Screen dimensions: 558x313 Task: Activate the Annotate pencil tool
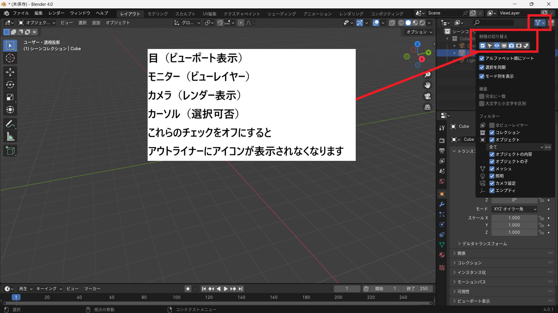pos(10,124)
